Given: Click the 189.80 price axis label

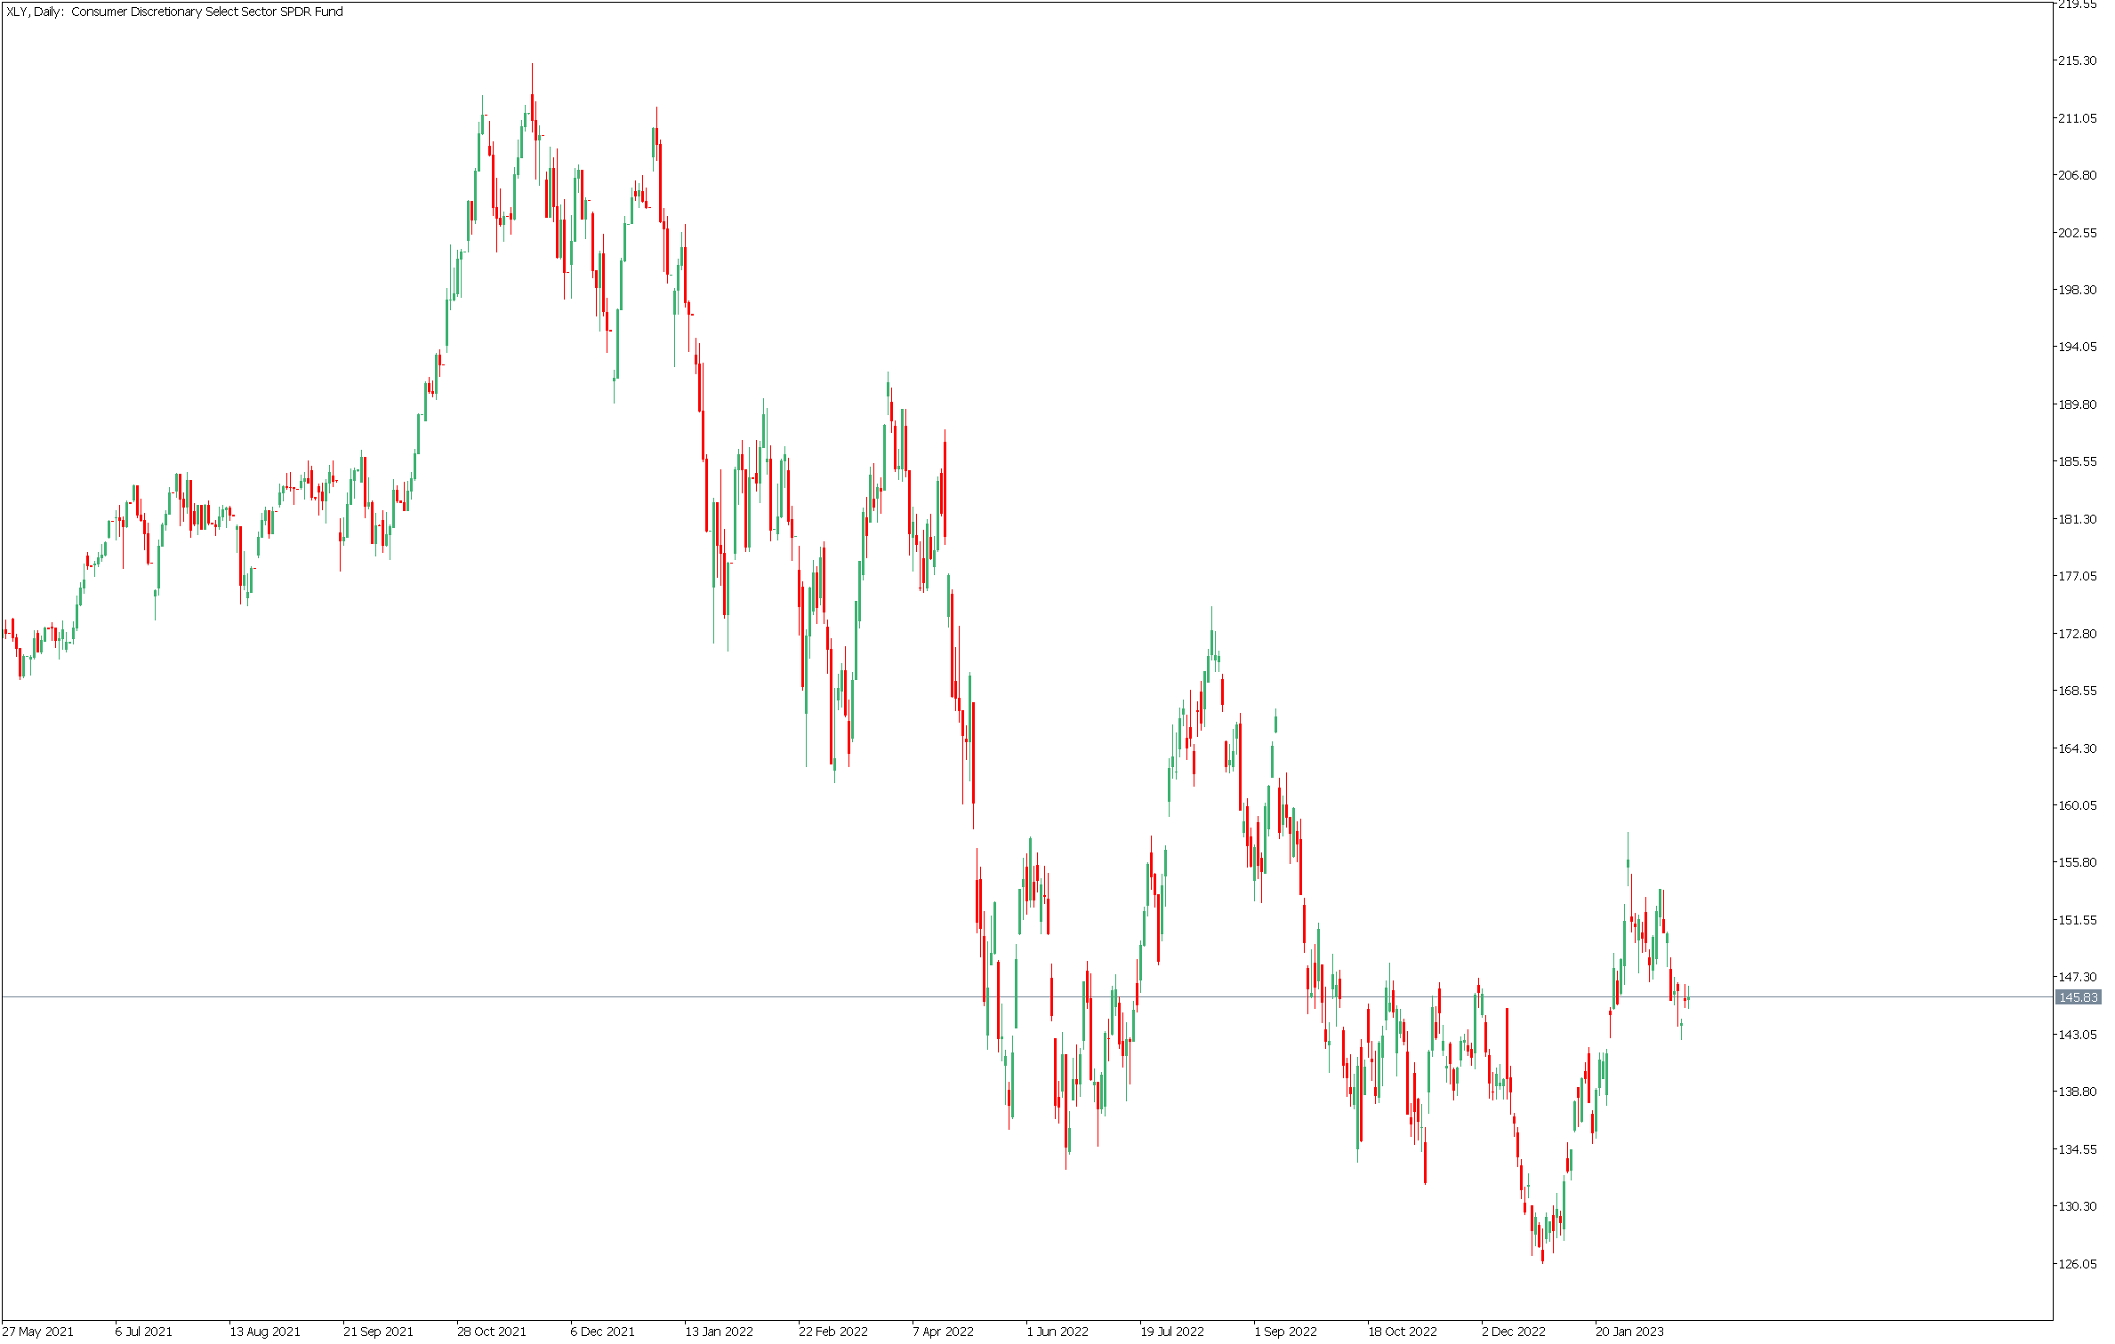Looking at the screenshot, I should (x=2079, y=404).
